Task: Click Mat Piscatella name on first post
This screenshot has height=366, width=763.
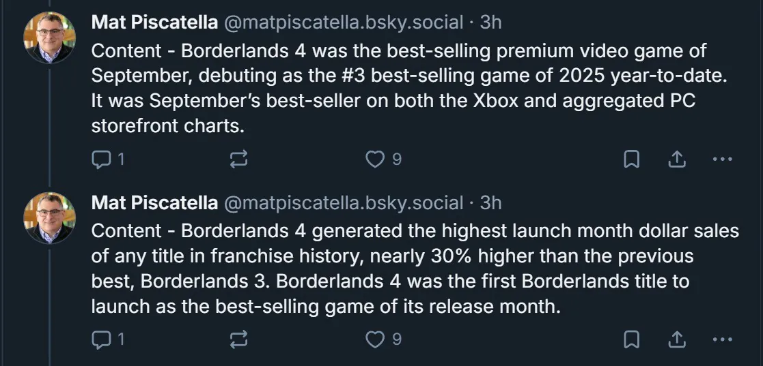Action: coord(154,22)
